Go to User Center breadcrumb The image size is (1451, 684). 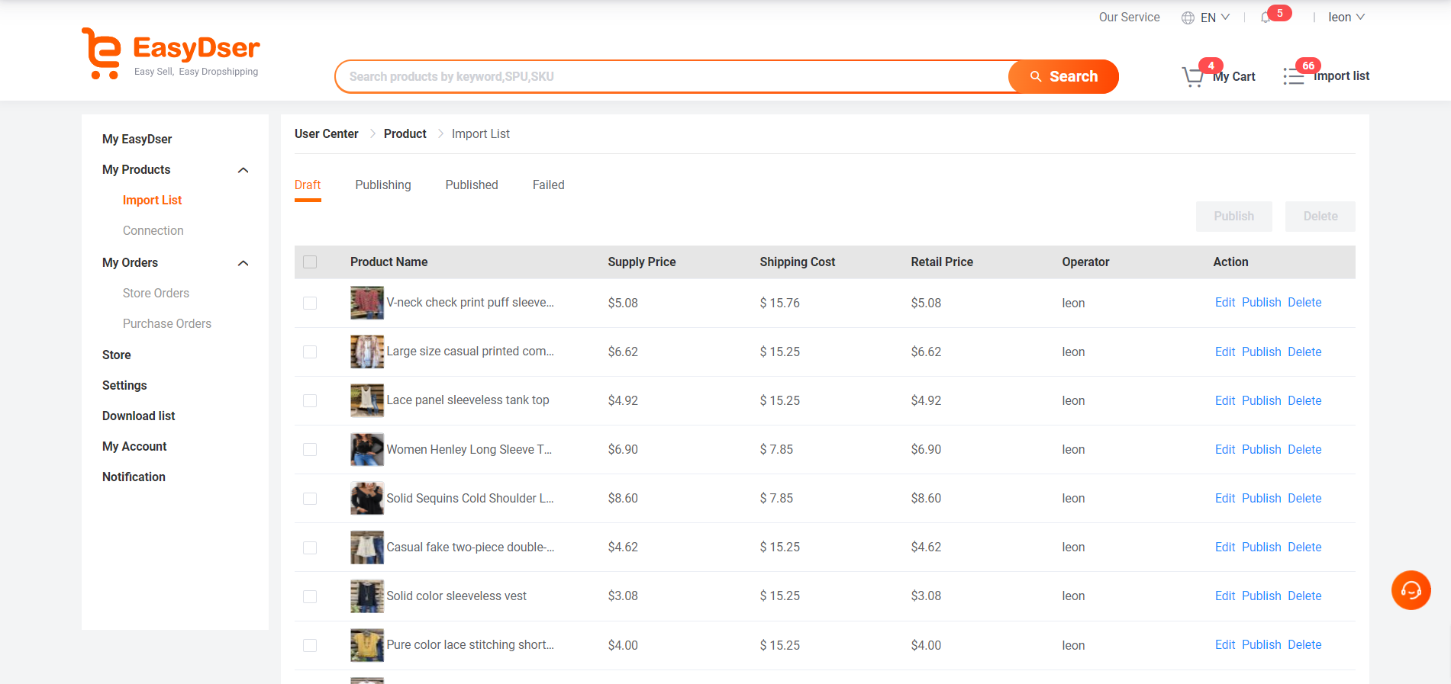click(327, 134)
